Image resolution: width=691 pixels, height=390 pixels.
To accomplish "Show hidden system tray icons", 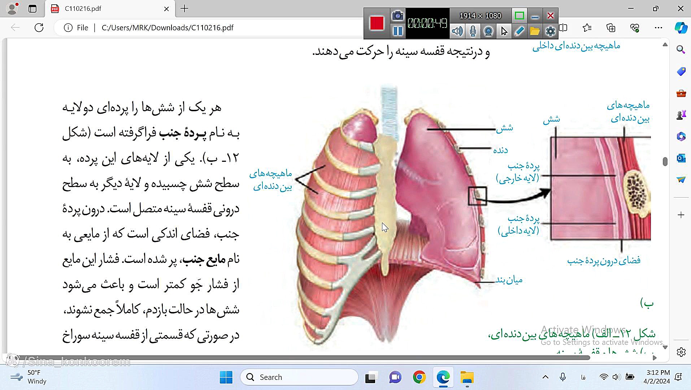I will point(546,377).
